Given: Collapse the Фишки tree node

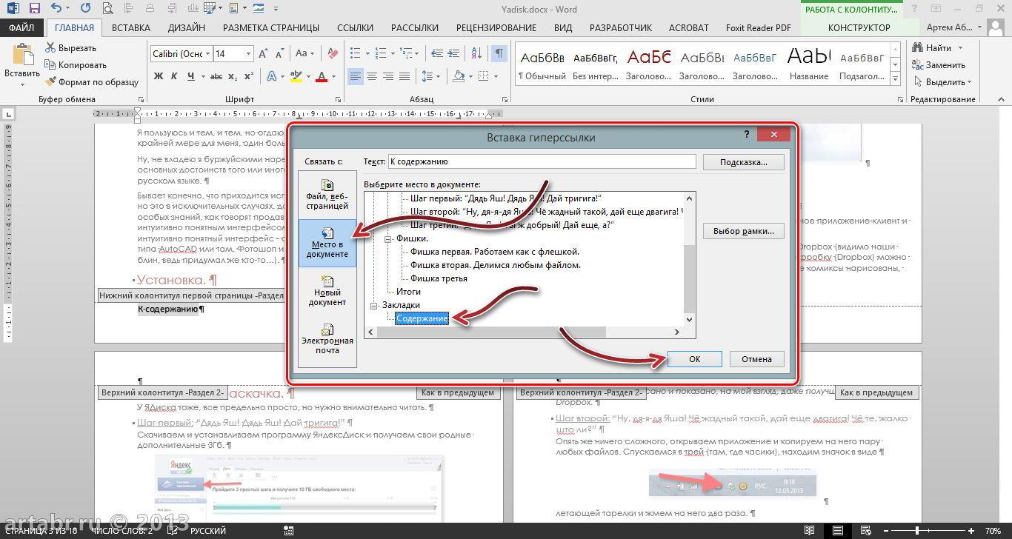Looking at the screenshot, I should tap(387, 239).
